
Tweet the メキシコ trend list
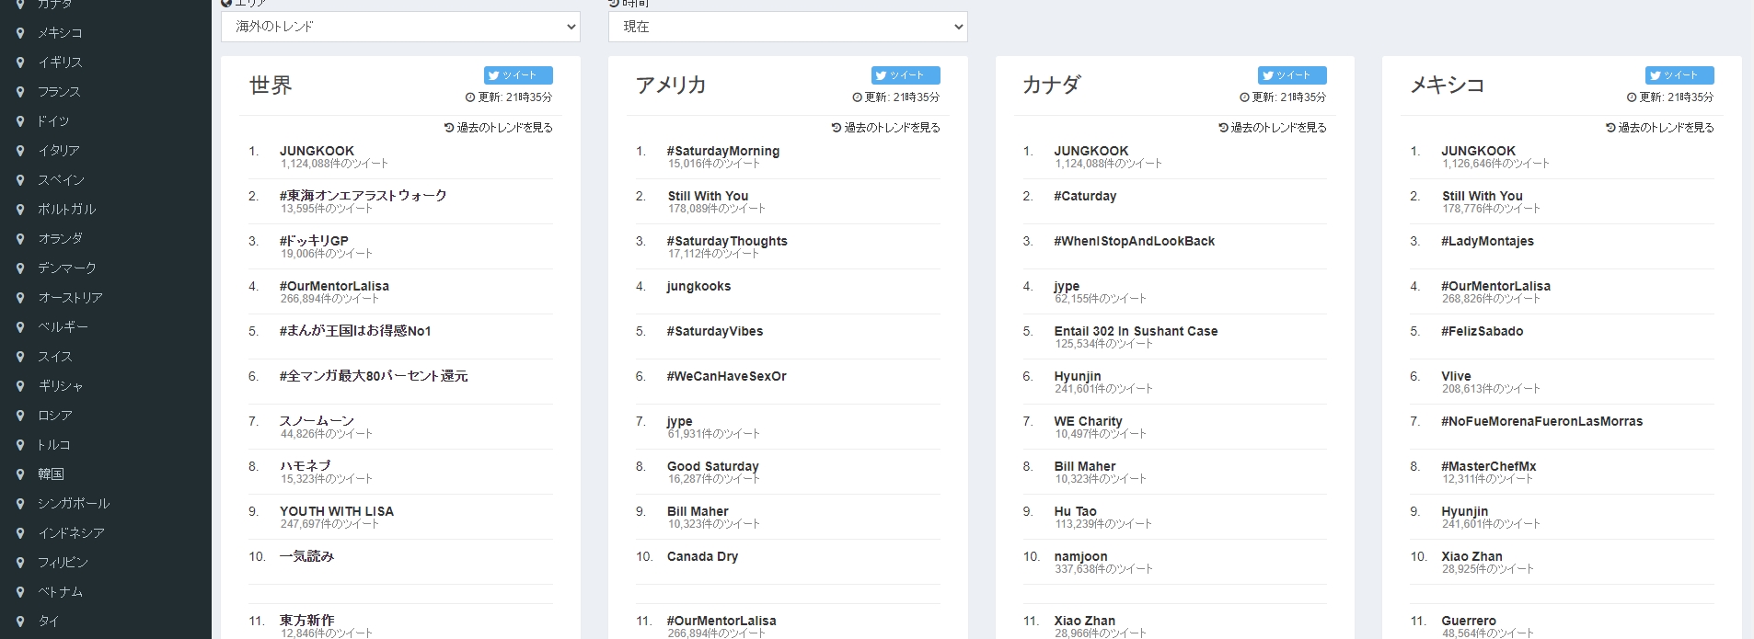[x=1679, y=75]
